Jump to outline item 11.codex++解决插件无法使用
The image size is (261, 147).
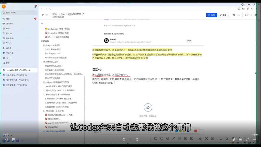(x=56, y=82)
